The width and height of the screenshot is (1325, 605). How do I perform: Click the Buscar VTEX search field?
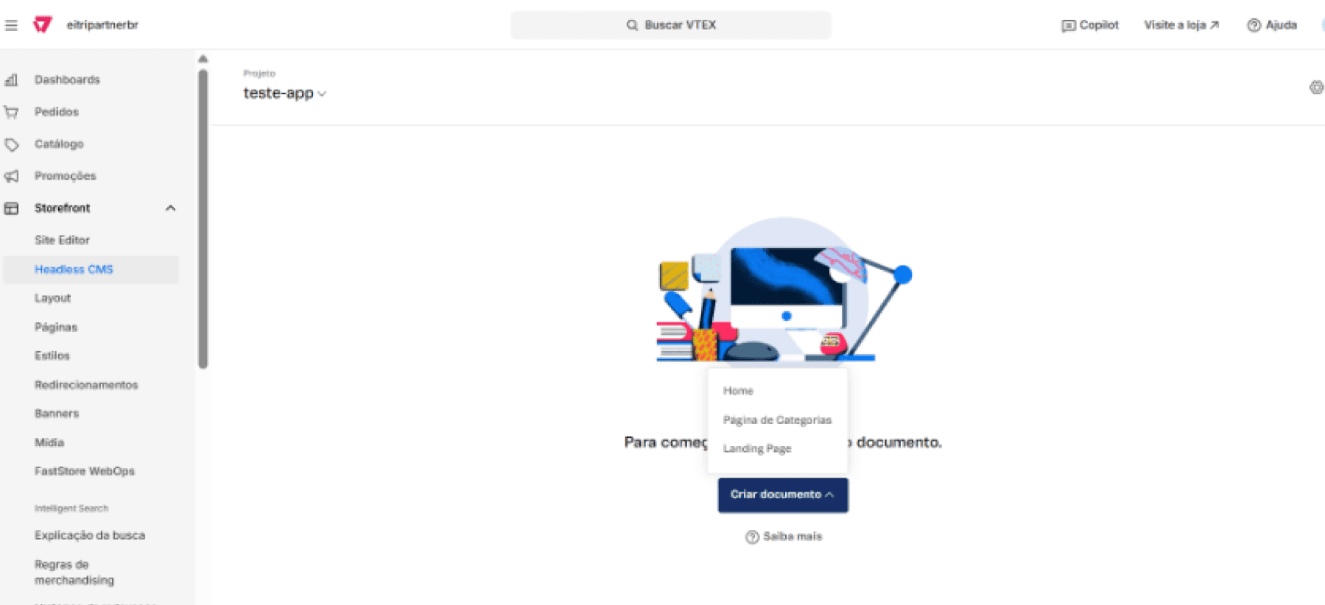click(x=671, y=25)
